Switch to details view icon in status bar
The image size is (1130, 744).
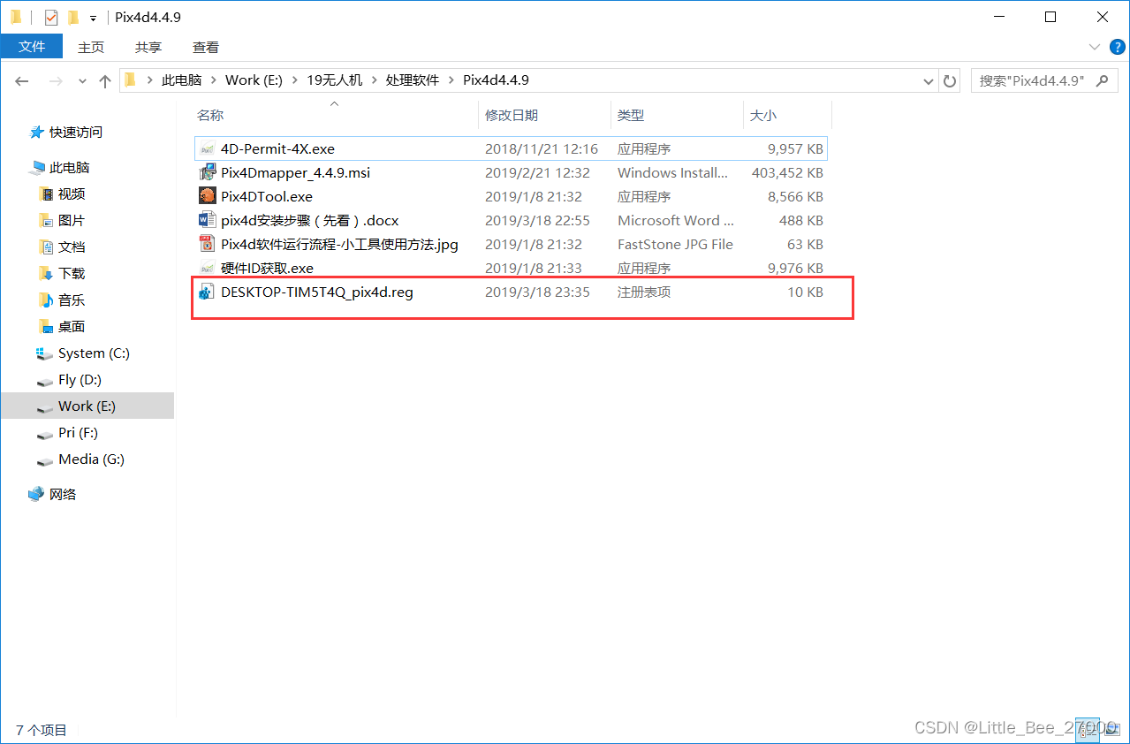[x=1088, y=729]
